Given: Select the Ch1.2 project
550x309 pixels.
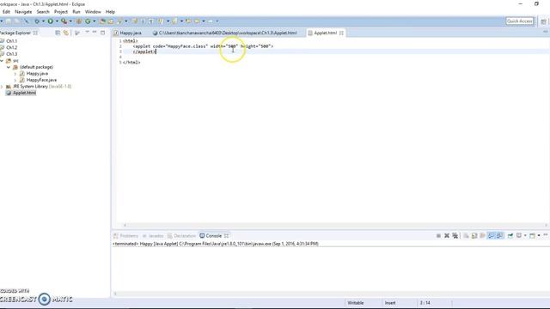Looking at the screenshot, I should tap(11, 47).
